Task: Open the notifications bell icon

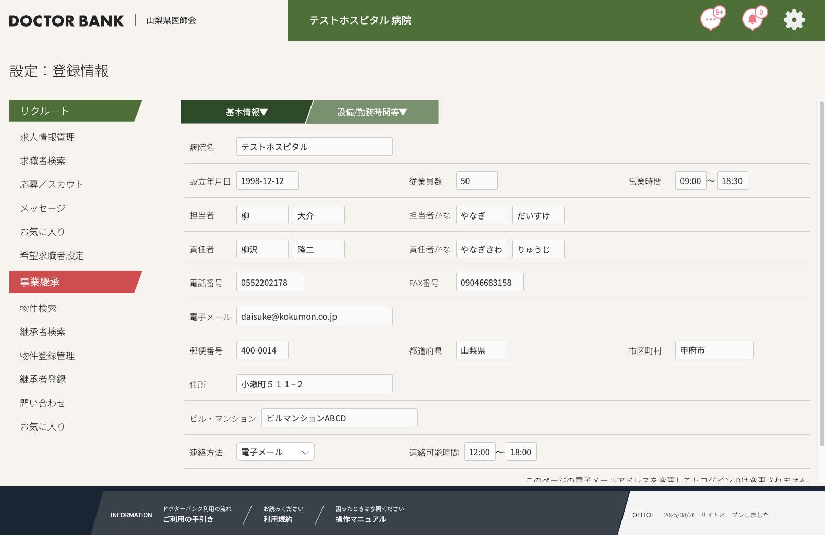Action: [x=752, y=20]
